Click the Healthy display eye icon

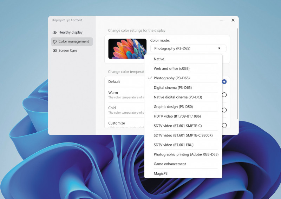coord(54,33)
